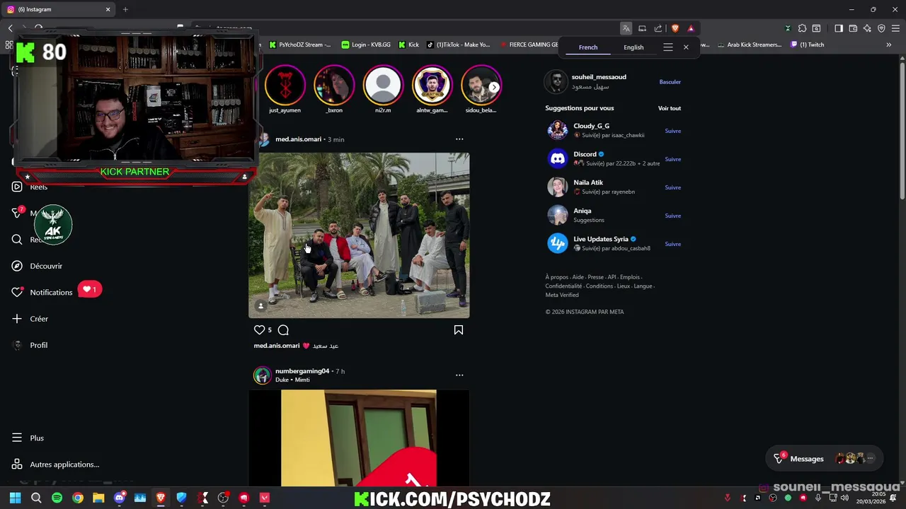Open translate popup hamburger options
906x509 pixels.
coord(667,47)
